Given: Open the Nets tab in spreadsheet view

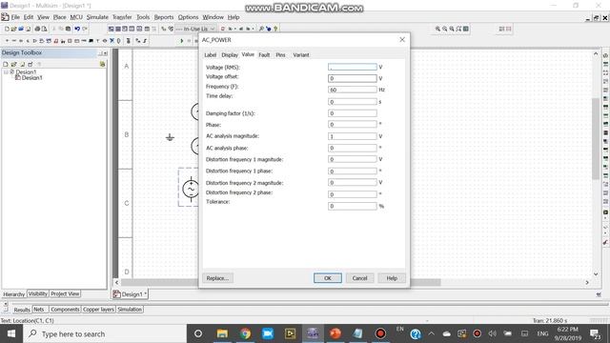Looking at the screenshot, I should (x=39, y=309).
